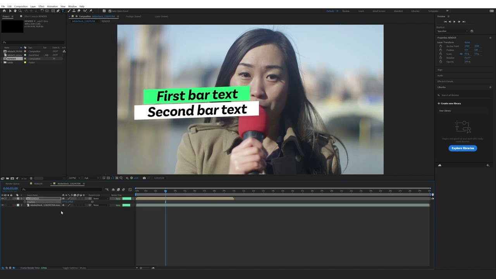Hide the RENDER layer with its eye icon
This screenshot has height=279, width=496.
(x=2, y=198)
